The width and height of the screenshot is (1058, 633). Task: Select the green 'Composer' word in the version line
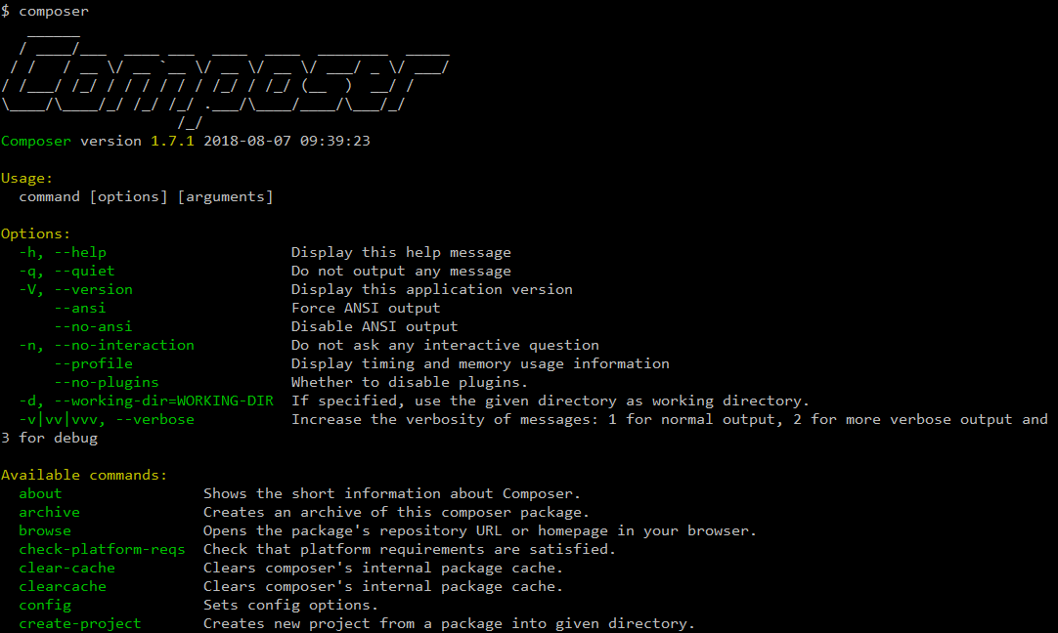click(x=36, y=141)
